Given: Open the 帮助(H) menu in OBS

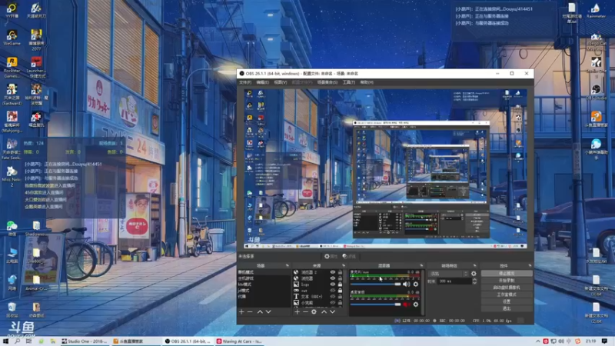Looking at the screenshot, I should pos(367,82).
